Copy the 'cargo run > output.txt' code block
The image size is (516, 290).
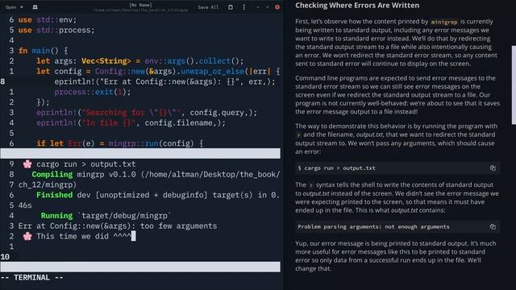tap(493, 168)
